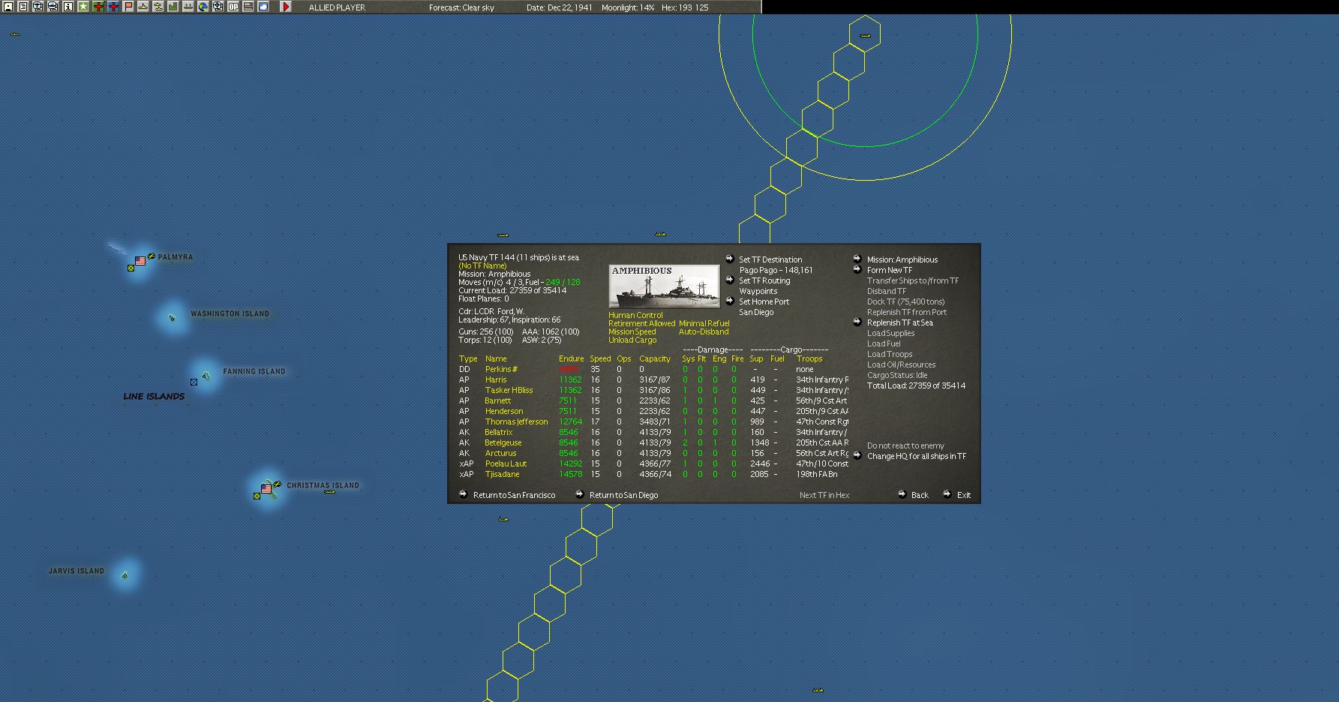This screenshot has width=1339, height=702.
Task: Click arrow beside Mission: Amphibious
Action: (x=857, y=259)
